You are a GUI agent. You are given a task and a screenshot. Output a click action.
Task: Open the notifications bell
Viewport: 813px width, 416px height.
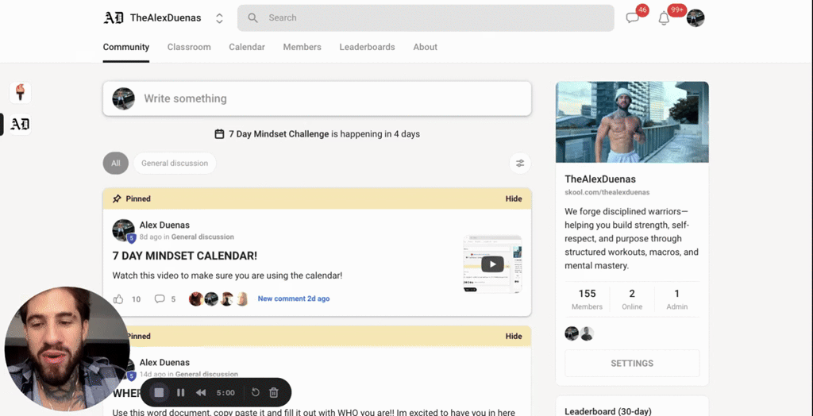(664, 18)
